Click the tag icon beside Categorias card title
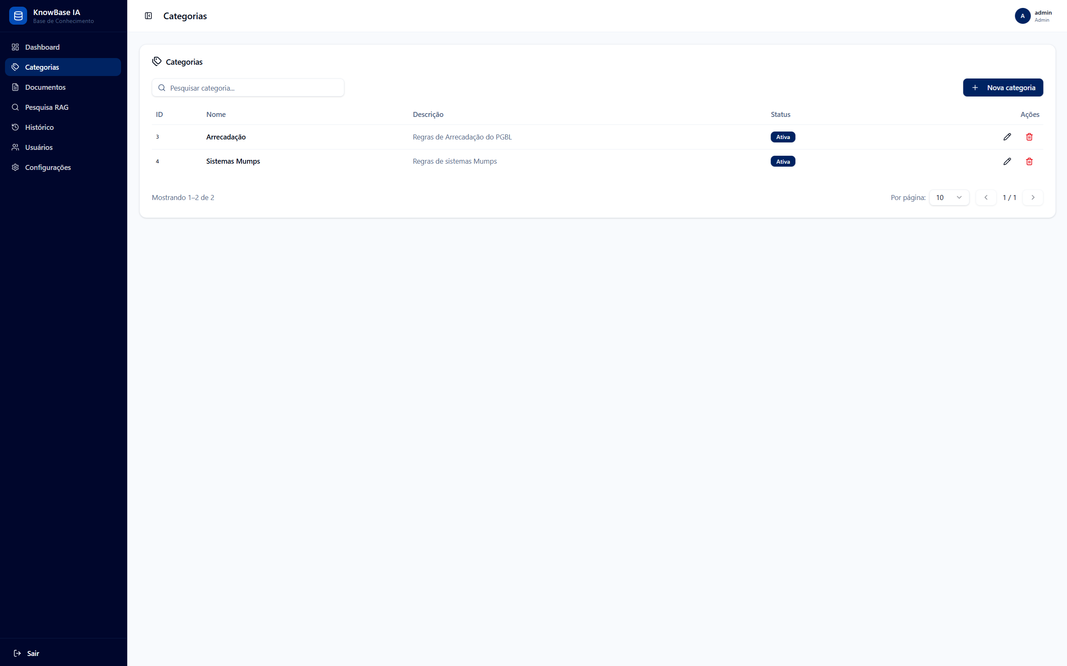Image resolution: width=1067 pixels, height=666 pixels. [x=157, y=62]
